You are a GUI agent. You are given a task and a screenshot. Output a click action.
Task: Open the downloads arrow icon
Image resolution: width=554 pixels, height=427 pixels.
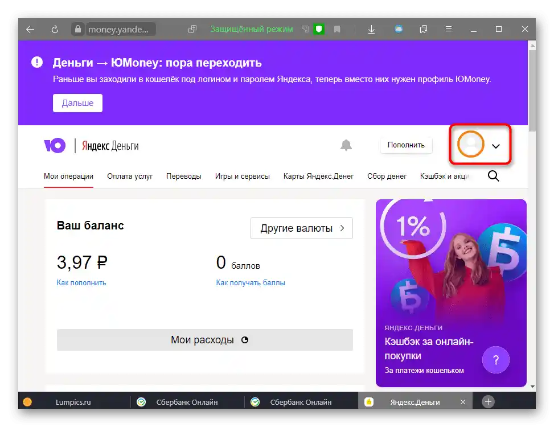371,29
